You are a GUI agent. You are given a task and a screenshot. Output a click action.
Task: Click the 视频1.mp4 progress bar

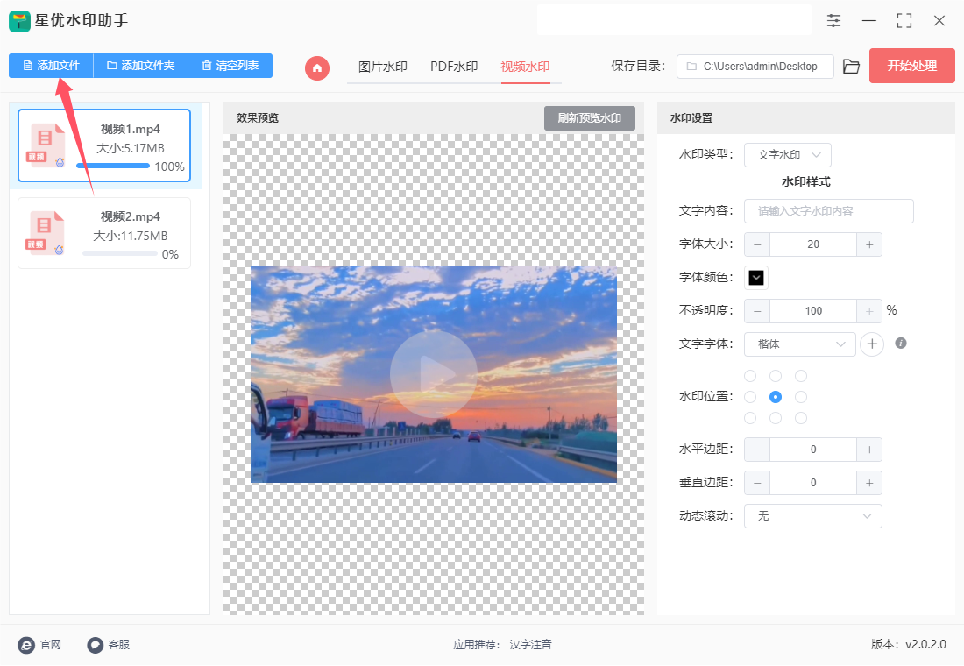pyautogui.click(x=113, y=166)
